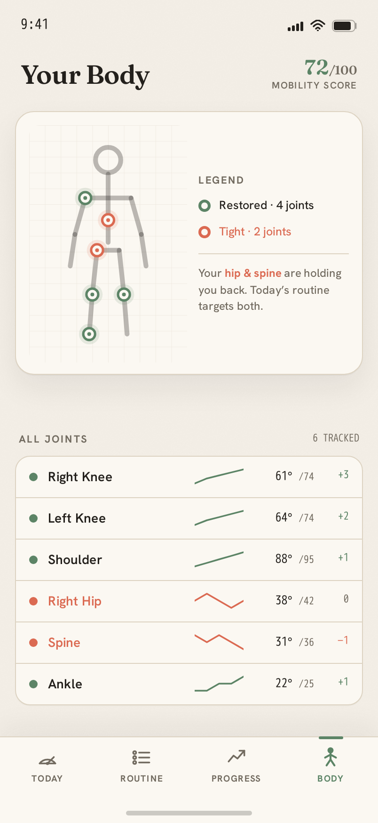Open the Right Knee joint row

click(189, 477)
